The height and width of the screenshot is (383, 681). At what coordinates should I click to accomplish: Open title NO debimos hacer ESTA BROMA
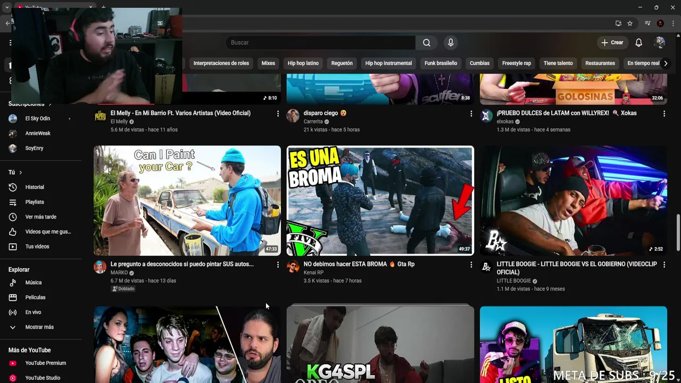359,264
